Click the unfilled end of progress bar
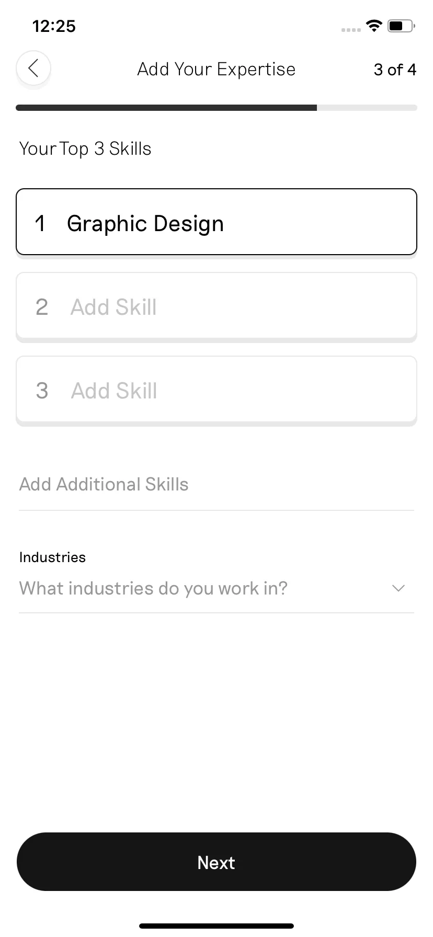The width and height of the screenshot is (433, 937). point(367,108)
